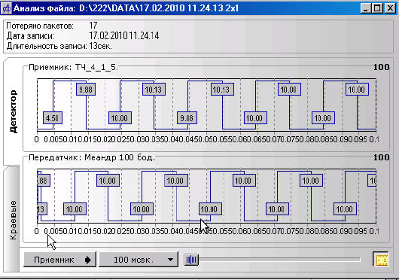Click the yellow ruler icon at bottom right
Viewport: 399px width, 280px height.
click(x=380, y=259)
